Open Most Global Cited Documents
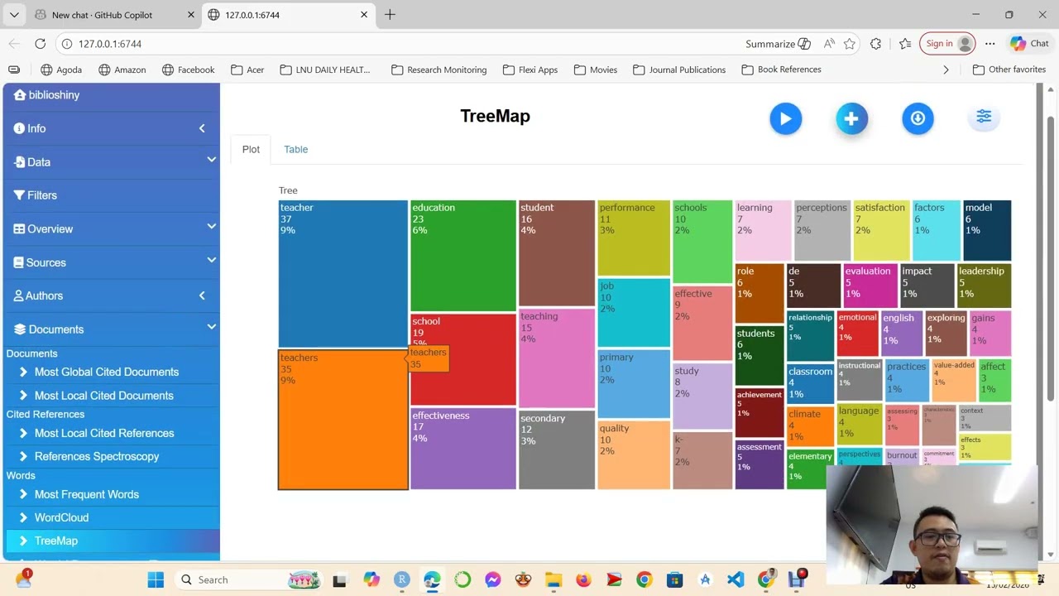Image resolution: width=1059 pixels, height=596 pixels. [107, 372]
